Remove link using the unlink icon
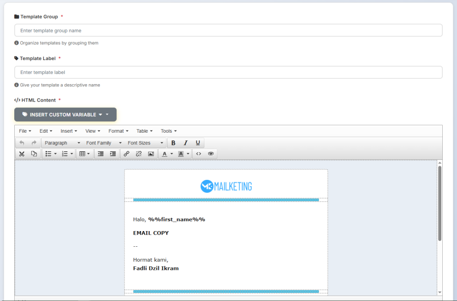 (139, 154)
